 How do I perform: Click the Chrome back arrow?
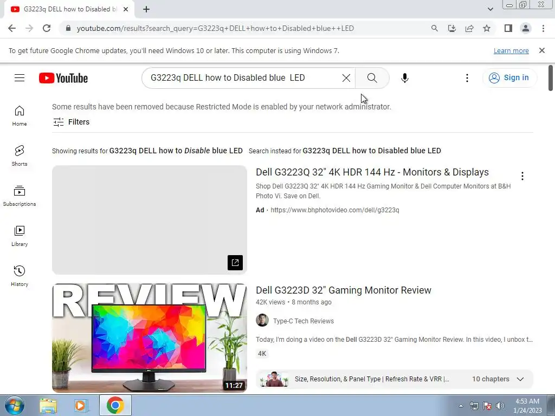pos(12,28)
